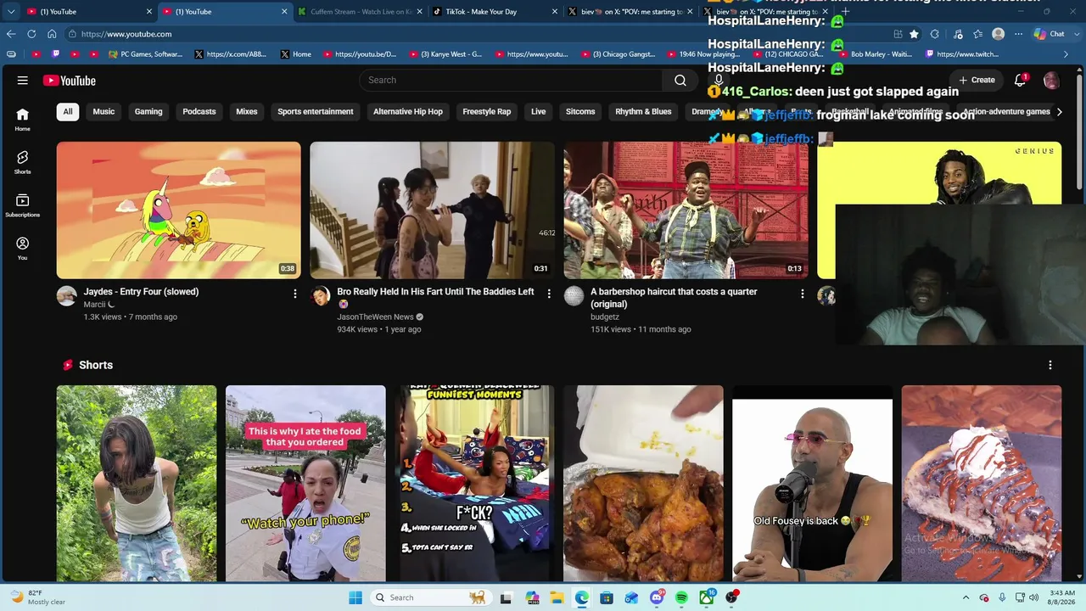This screenshot has width=1086, height=611.
Task: Open the Shorts section more options menu
Action: [1050, 365]
